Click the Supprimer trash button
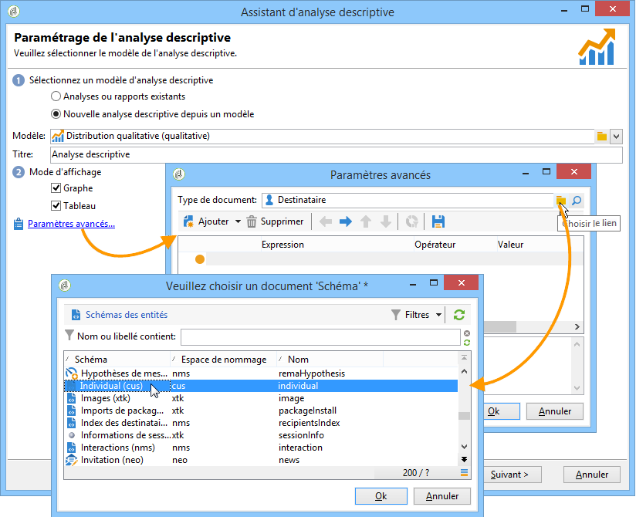Image resolution: width=636 pixels, height=517 pixels. pyautogui.click(x=275, y=221)
